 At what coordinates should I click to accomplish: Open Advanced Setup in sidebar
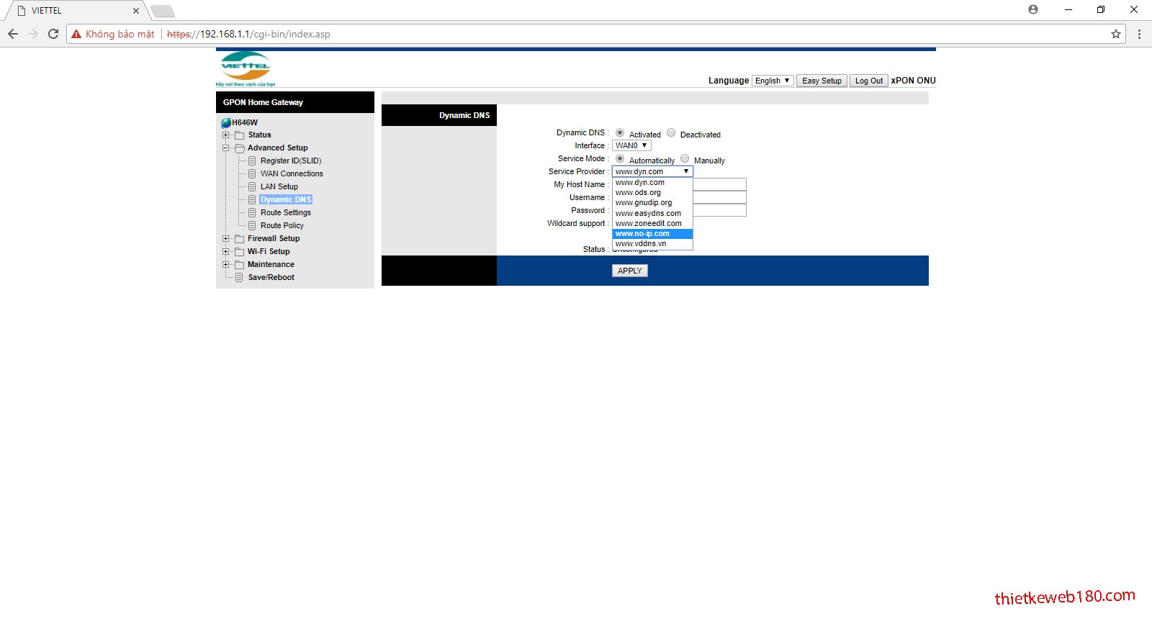(278, 148)
